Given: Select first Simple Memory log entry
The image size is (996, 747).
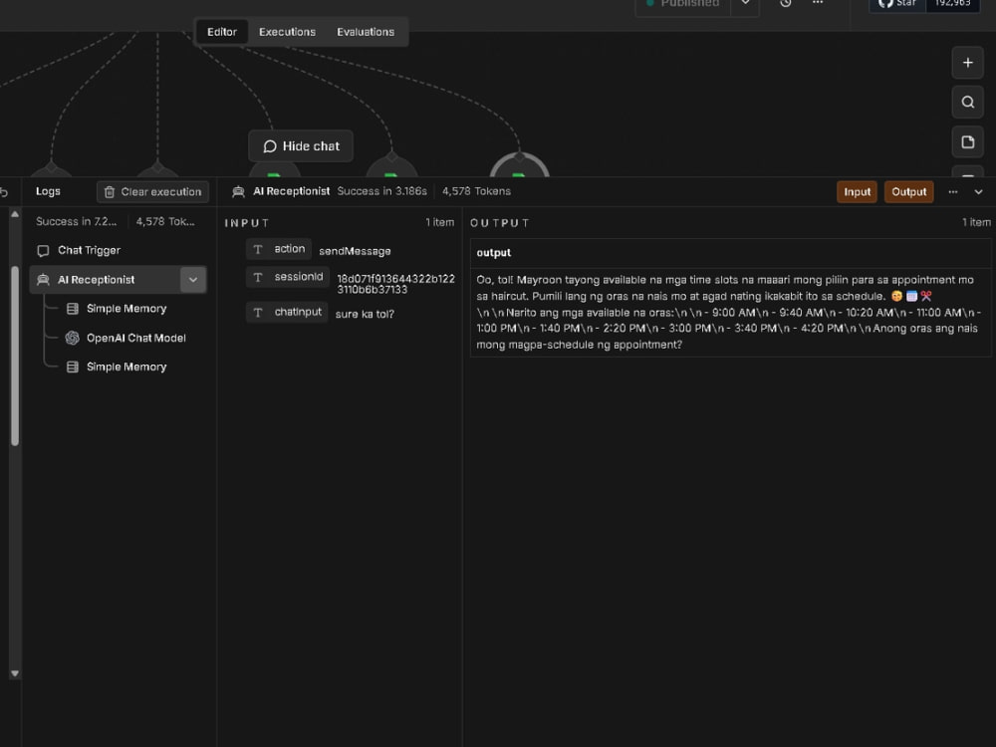Looking at the screenshot, I should [125, 309].
